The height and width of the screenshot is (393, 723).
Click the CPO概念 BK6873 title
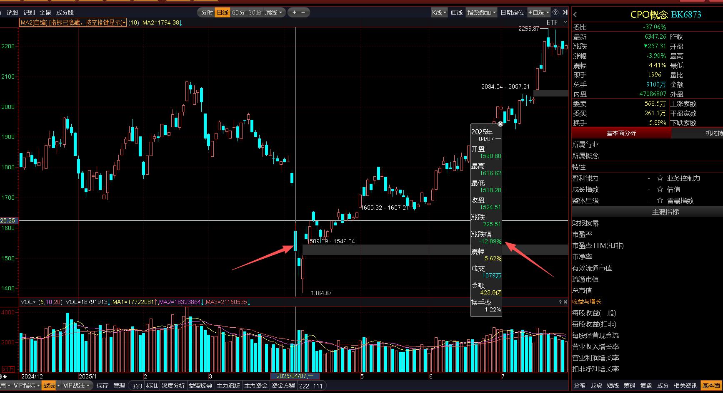(x=665, y=15)
